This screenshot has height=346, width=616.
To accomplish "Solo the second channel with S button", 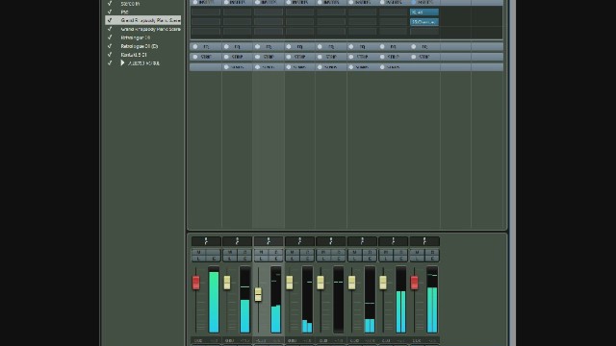I will pos(244,252).
